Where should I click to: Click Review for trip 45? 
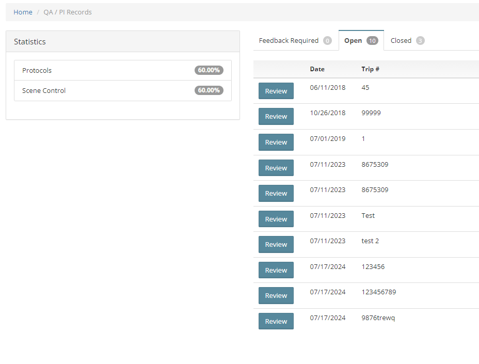click(276, 91)
